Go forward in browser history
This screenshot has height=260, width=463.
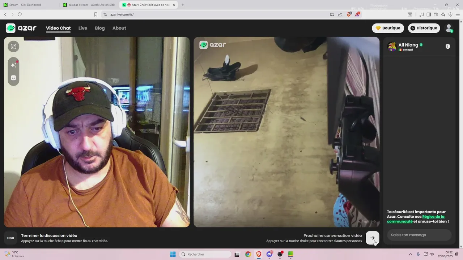(12, 14)
